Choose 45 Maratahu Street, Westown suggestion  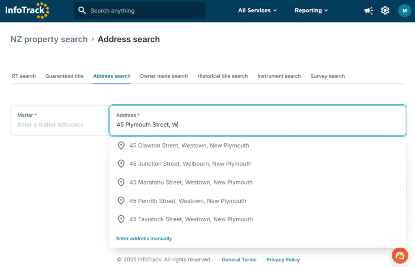tap(191, 183)
